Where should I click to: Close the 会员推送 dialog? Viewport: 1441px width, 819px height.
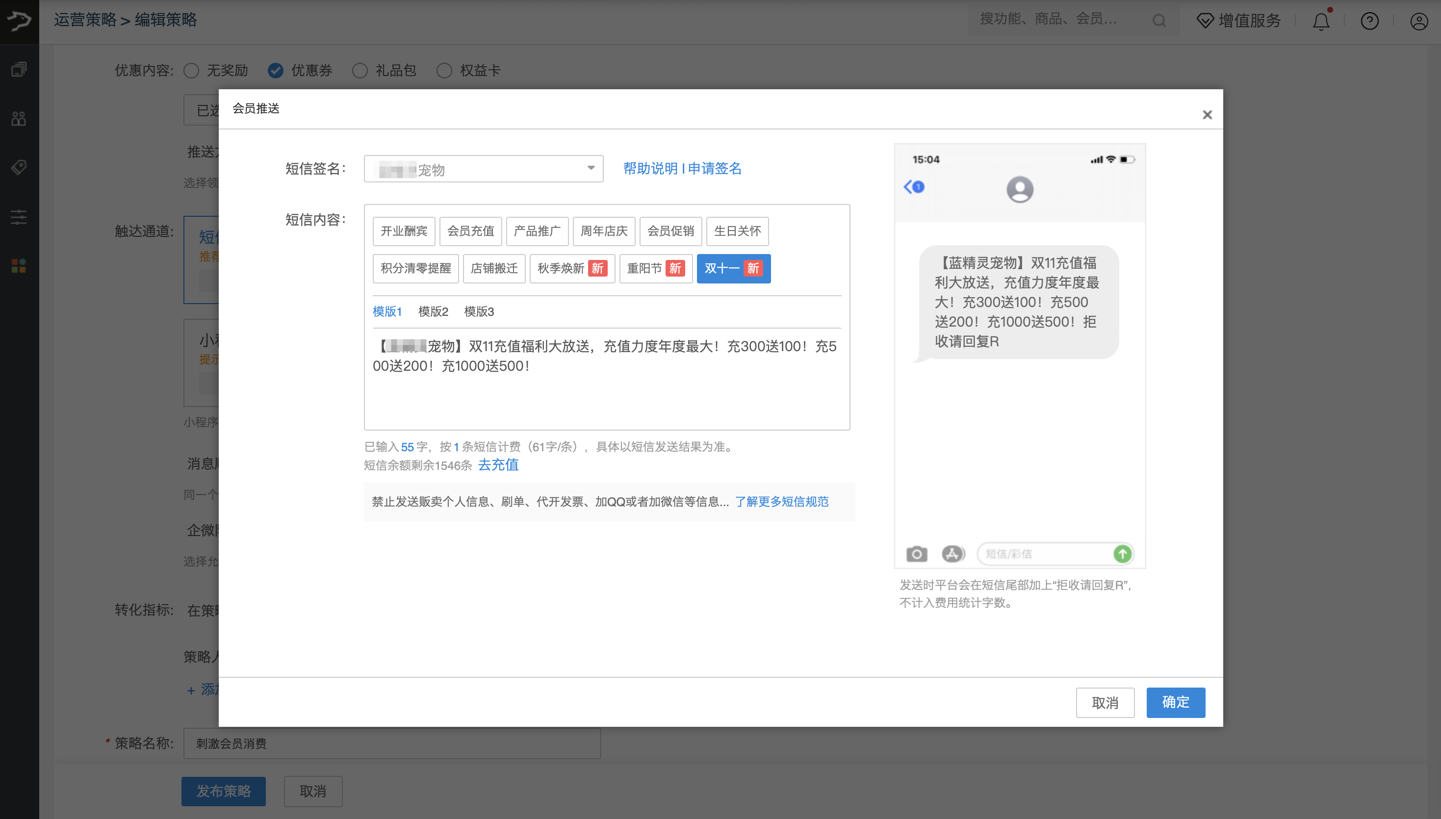[x=1207, y=115]
